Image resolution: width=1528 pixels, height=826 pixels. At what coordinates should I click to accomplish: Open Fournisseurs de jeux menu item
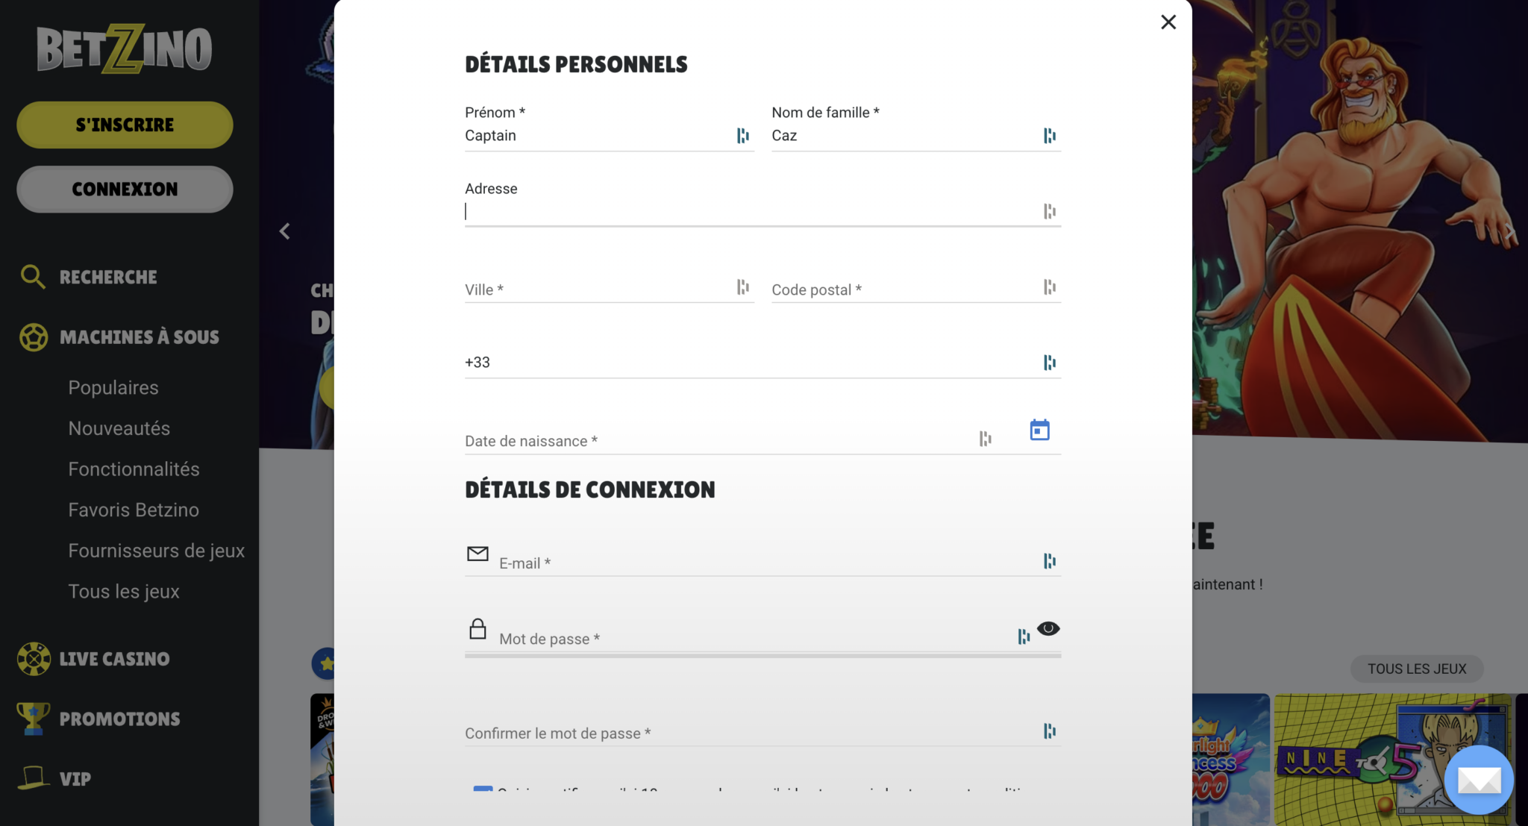[157, 551]
